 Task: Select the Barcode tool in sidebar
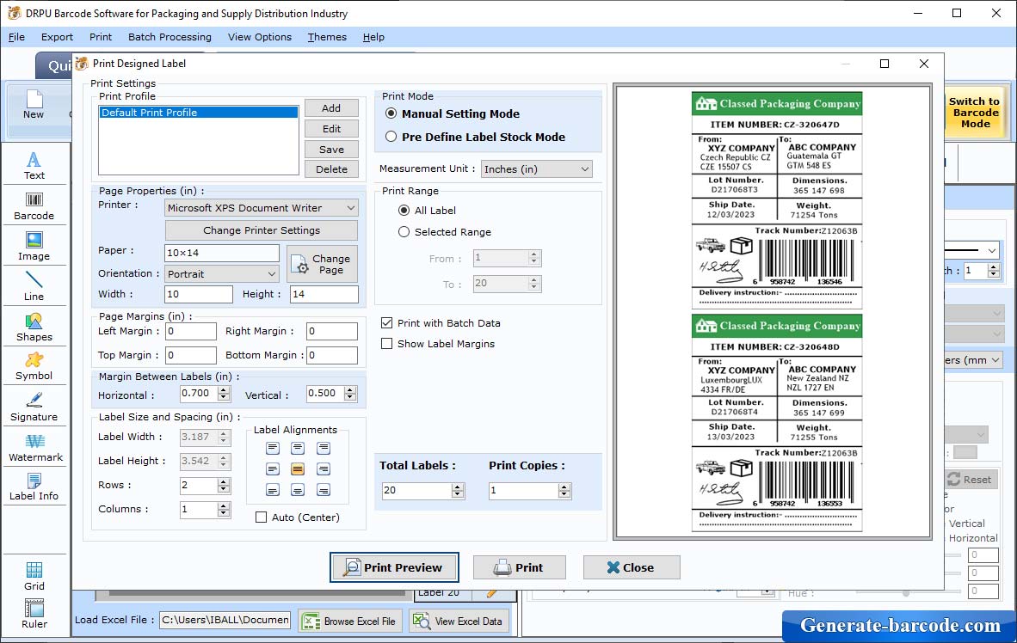(x=34, y=206)
